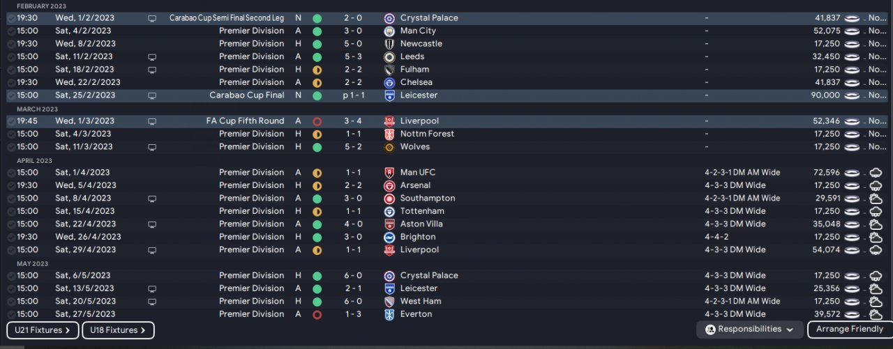Click the Arrange Friendly button
Screen dimensions: 893x349
pyautogui.click(x=849, y=329)
